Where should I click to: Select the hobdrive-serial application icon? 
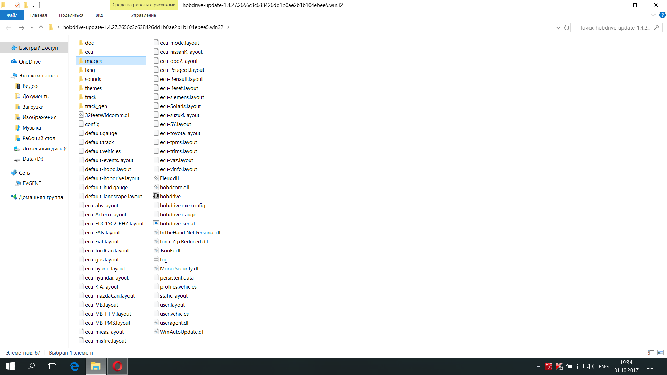(156, 223)
